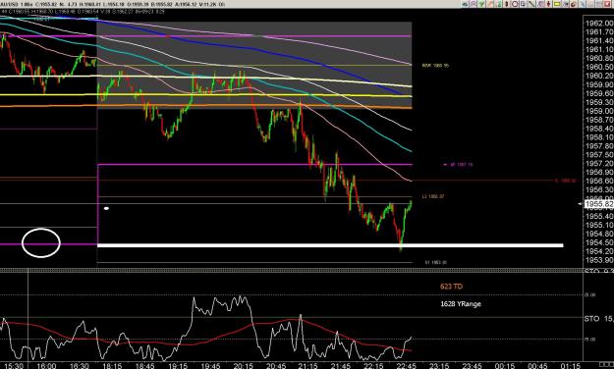Click the document page toolbar icon
The height and width of the screenshot is (369, 614).
pos(523,4)
